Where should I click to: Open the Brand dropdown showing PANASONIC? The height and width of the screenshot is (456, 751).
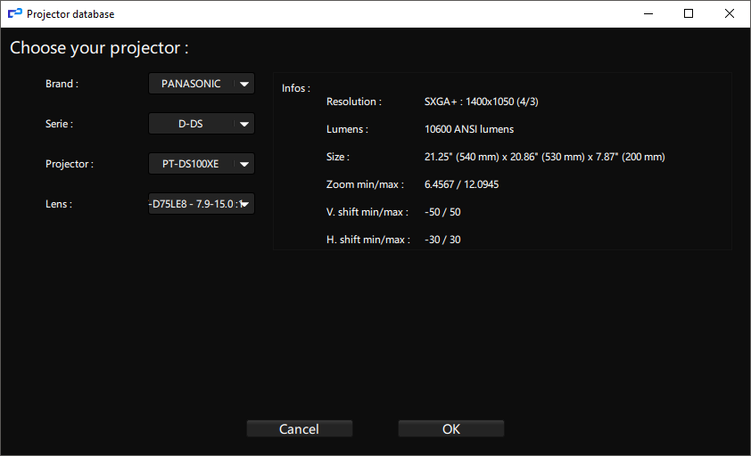point(202,84)
